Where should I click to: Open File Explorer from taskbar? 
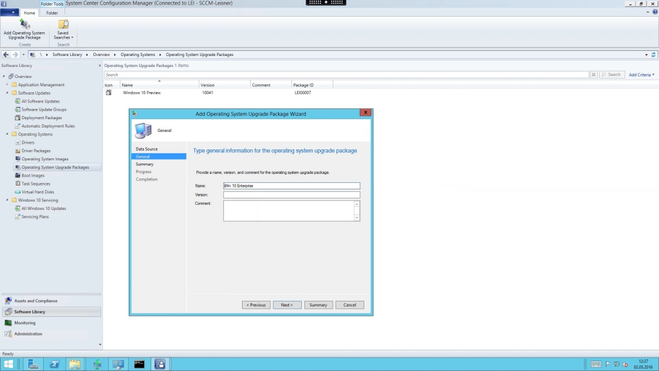coord(75,364)
